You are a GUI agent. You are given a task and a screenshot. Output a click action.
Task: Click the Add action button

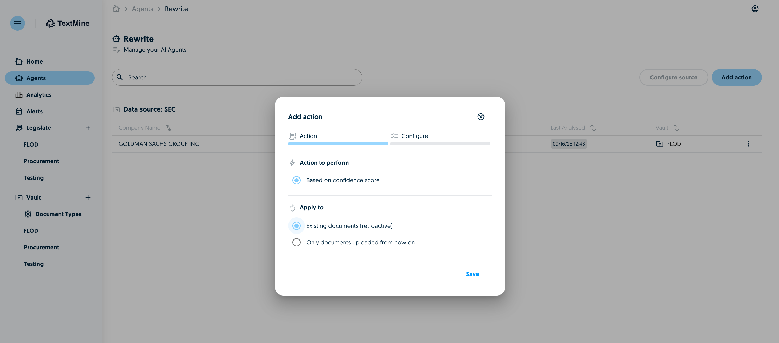tap(736, 77)
